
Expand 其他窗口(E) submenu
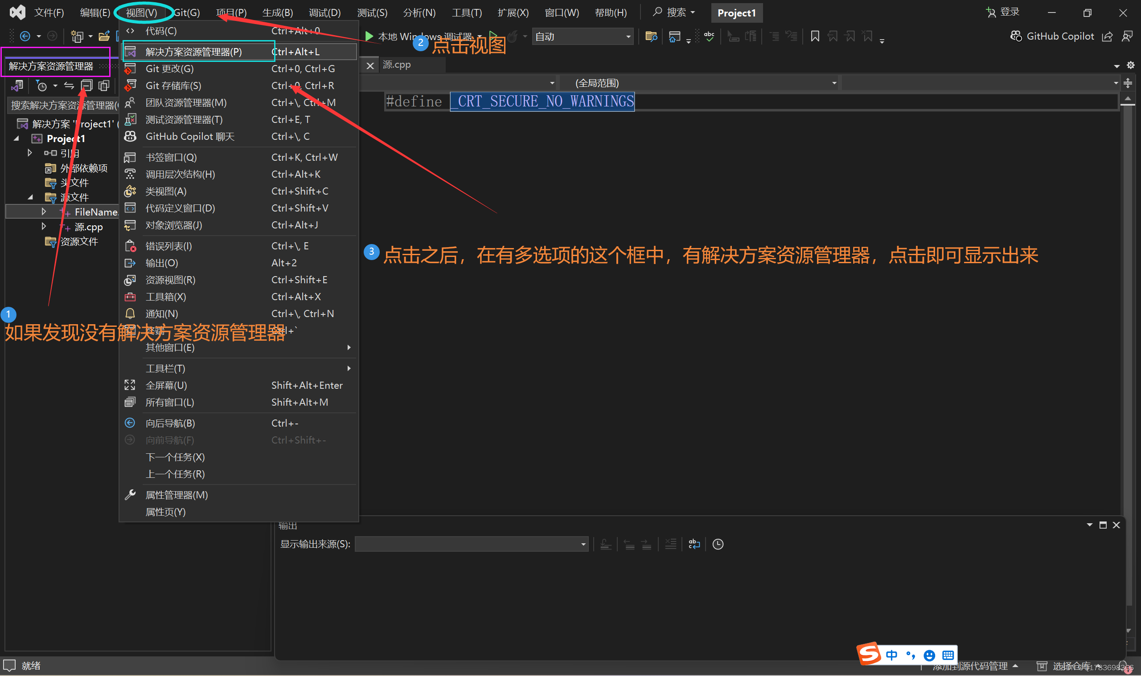tap(239, 347)
